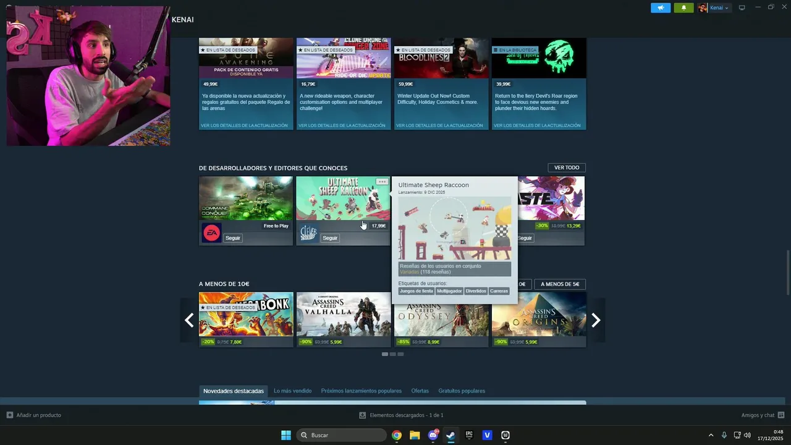Click the friends list icon
The height and width of the screenshot is (445, 791).
click(781, 415)
